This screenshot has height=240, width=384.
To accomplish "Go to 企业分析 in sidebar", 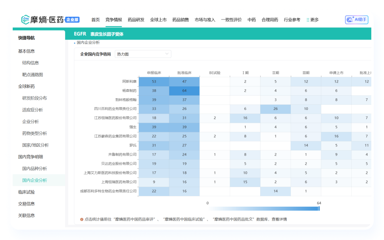I will [31, 122].
